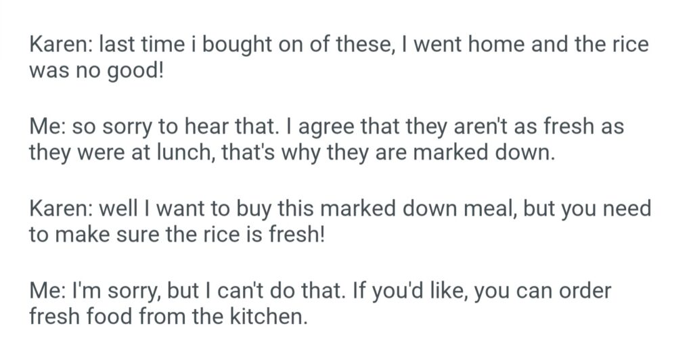Click the word "buy"

click(253, 208)
